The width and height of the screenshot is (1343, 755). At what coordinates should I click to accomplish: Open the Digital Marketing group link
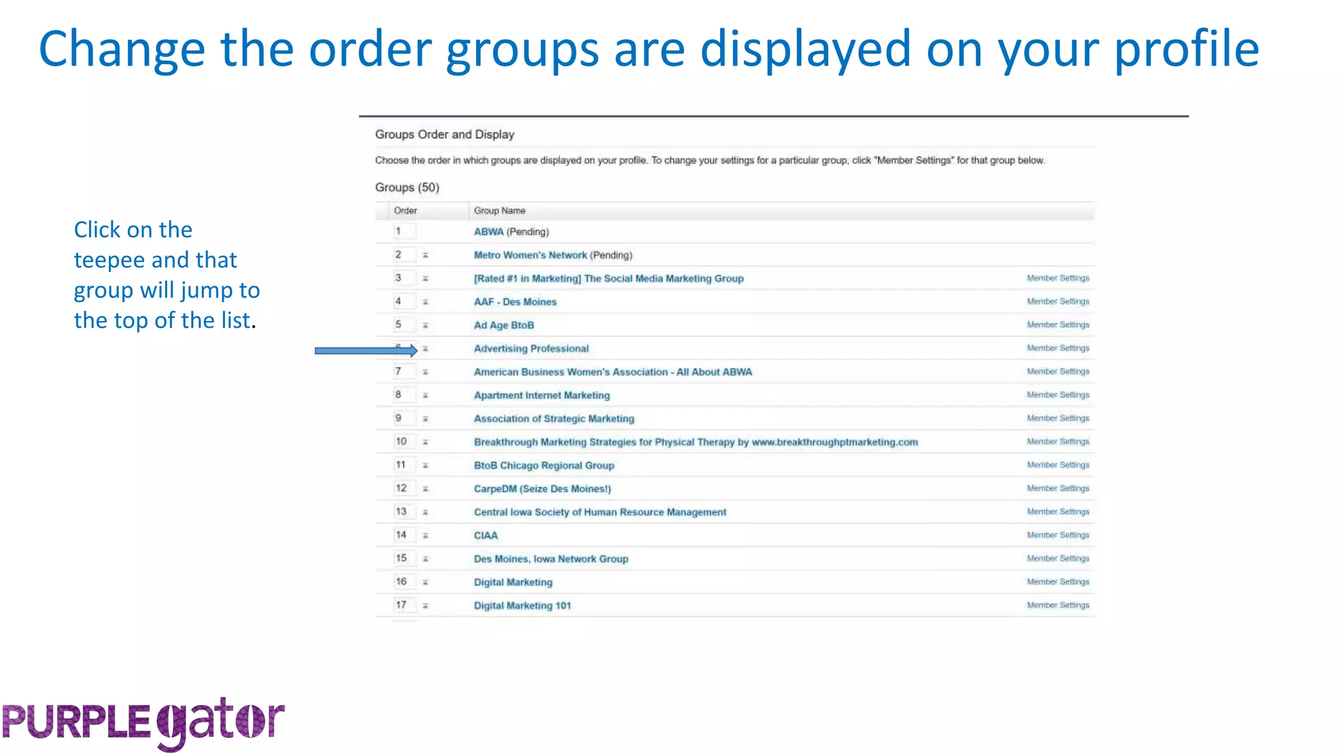513,583
